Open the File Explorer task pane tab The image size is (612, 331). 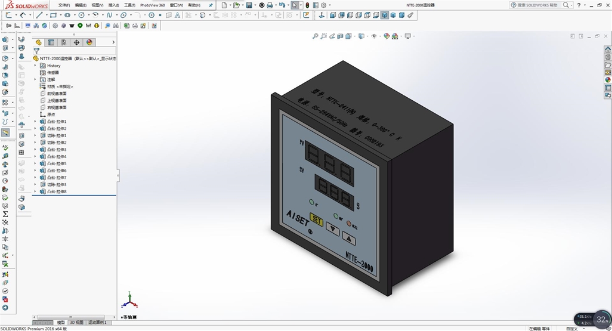[x=608, y=65]
